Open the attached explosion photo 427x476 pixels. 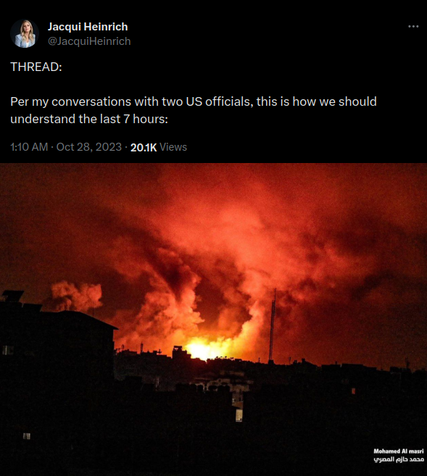(213, 320)
